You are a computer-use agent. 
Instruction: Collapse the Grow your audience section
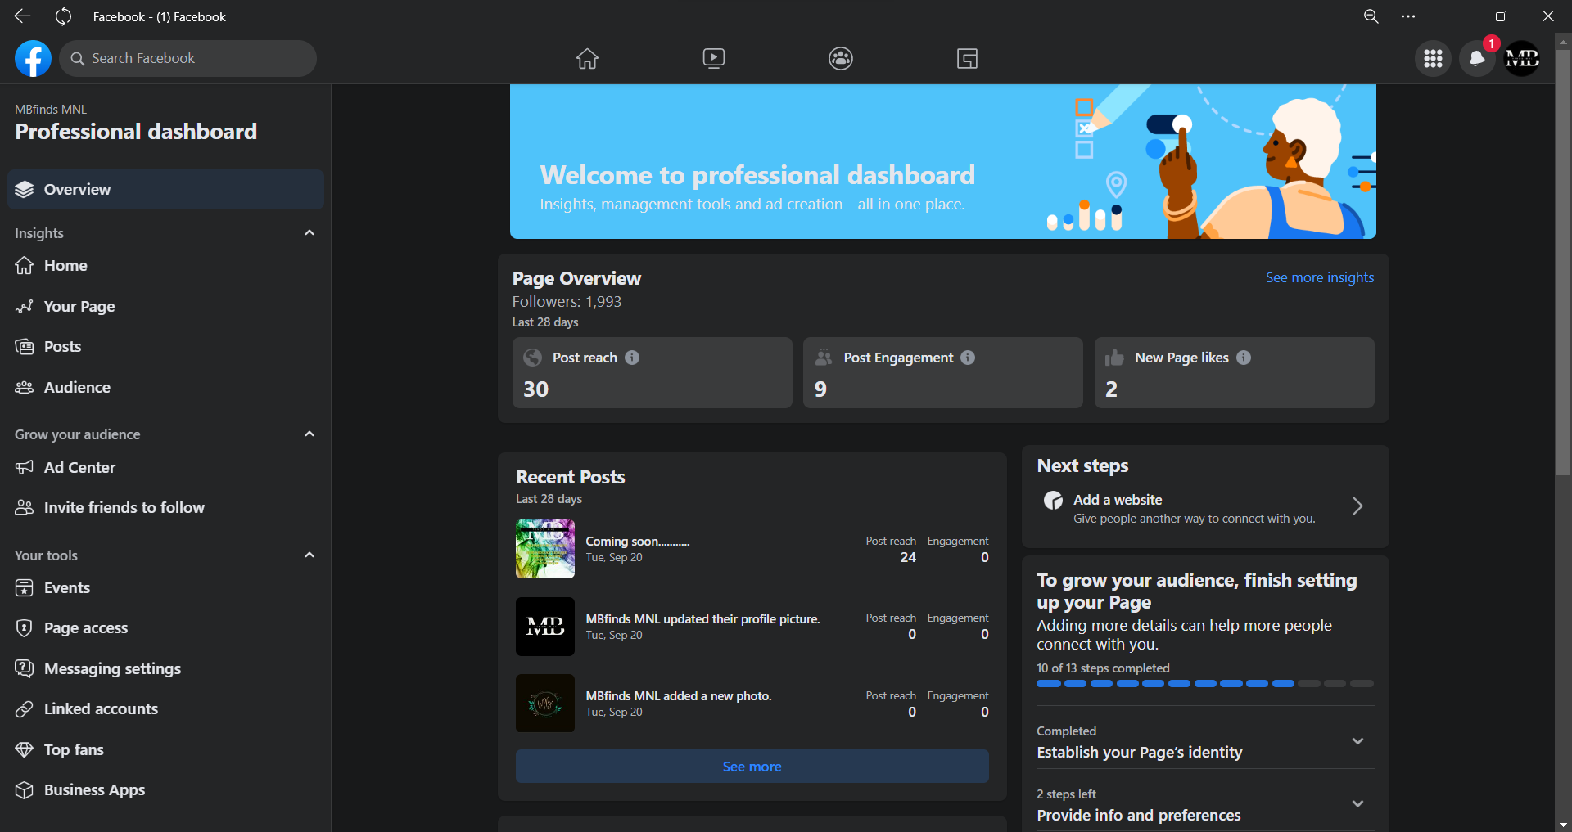(x=309, y=434)
